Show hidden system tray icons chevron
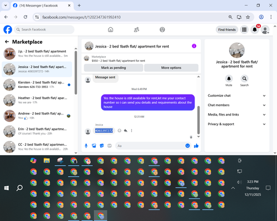277x221 pixels. 233,188
